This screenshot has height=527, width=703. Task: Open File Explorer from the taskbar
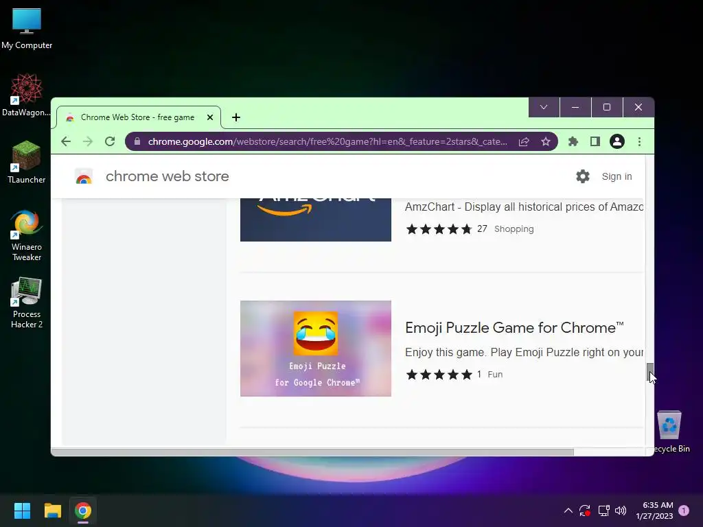click(x=52, y=511)
